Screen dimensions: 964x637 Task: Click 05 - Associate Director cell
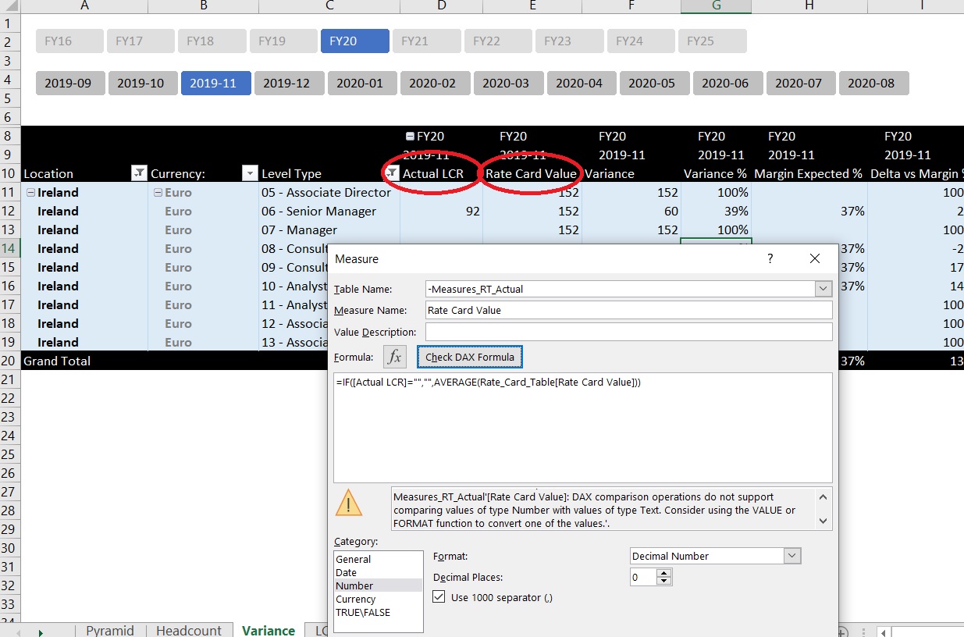[329, 192]
